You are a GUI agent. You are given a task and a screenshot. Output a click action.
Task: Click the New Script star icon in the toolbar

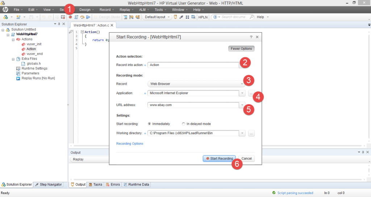click(18, 17)
